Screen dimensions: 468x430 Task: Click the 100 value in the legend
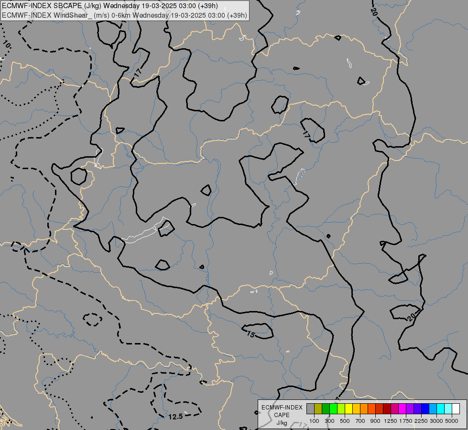click(314, 421)
